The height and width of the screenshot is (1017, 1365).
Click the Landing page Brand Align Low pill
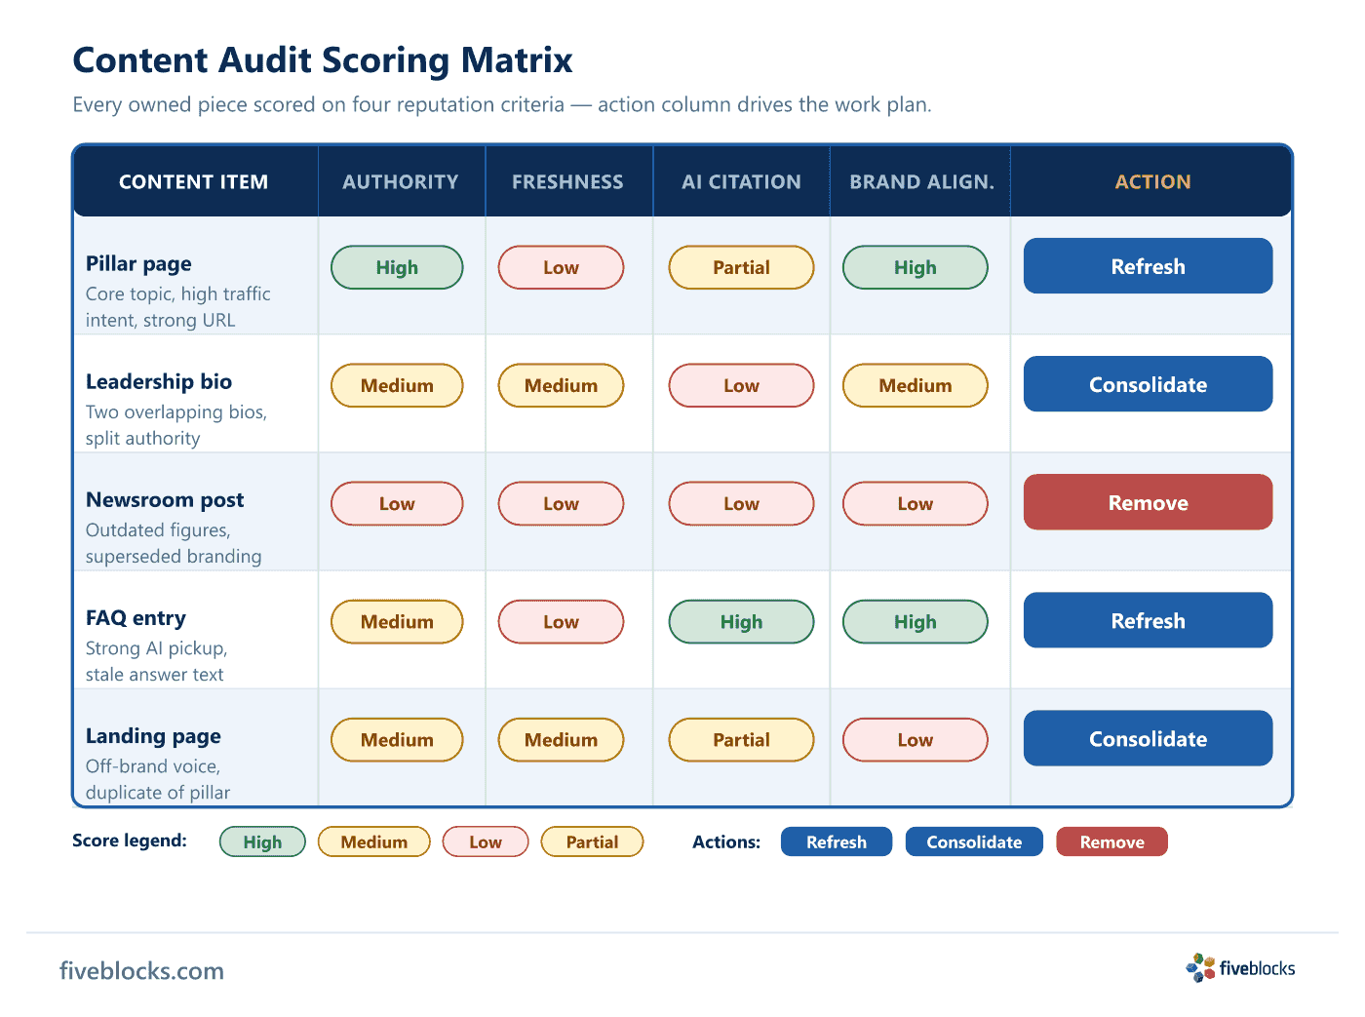[916, 739]
